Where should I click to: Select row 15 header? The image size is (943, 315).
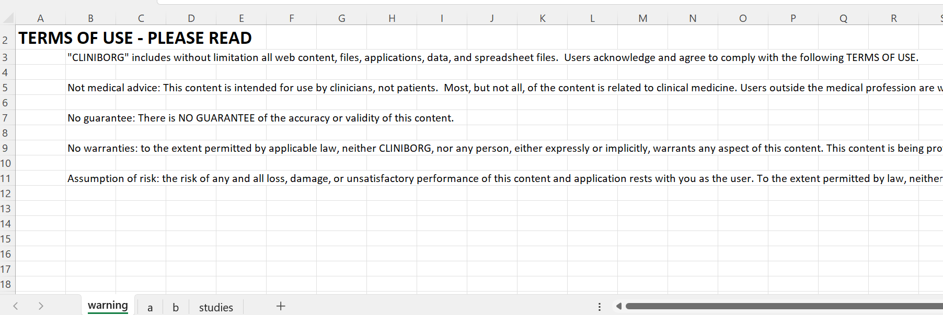(7, 239)
